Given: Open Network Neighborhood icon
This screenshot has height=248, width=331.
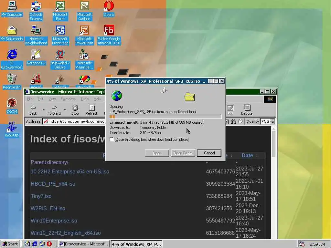Looking at the screenshot, I should pyautogui.click(x=36, y=35).
